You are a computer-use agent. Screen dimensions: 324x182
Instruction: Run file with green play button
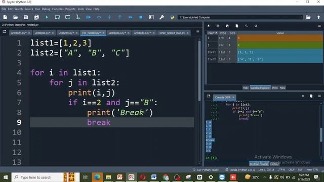click(x=47, y=17)
